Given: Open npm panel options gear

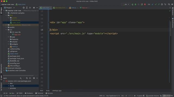Looking at the screenshot, I should point(34,78).
